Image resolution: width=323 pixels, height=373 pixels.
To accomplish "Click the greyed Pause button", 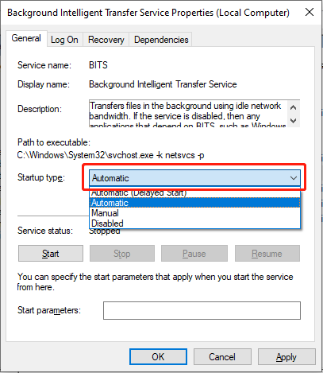I will pyautogui.click(x=194, y=254).
